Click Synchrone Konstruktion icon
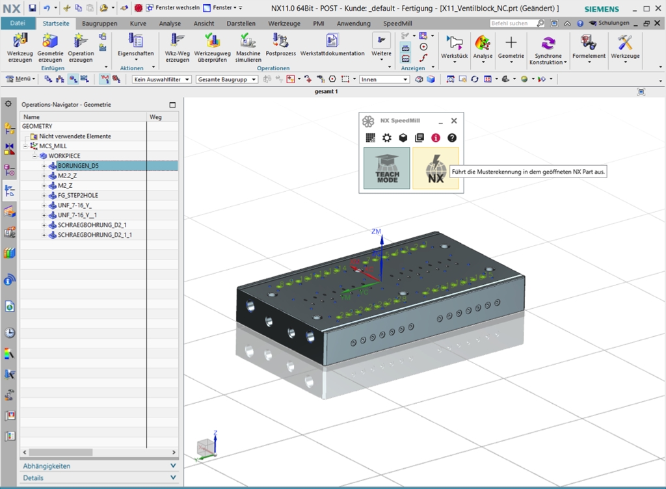The width and height of the screenshot is (666, 489). point(548,43)
